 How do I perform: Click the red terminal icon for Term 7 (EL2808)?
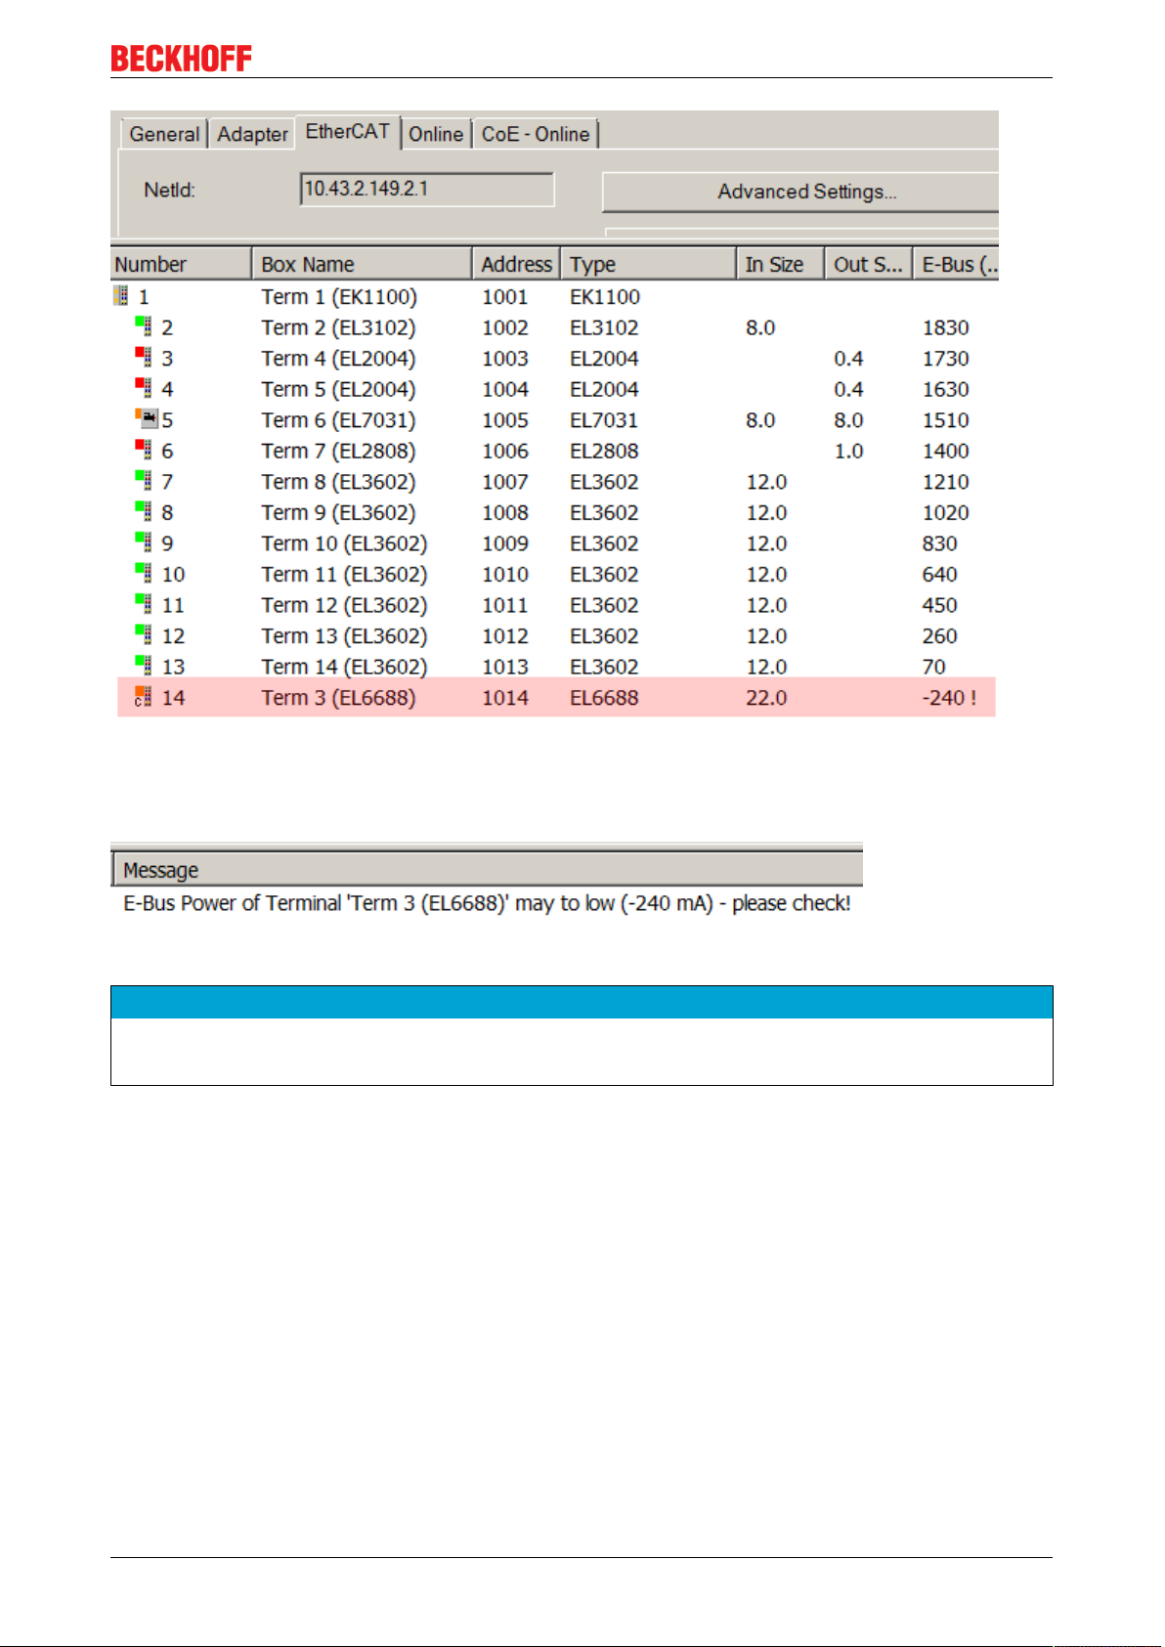[x=144, y=450]
